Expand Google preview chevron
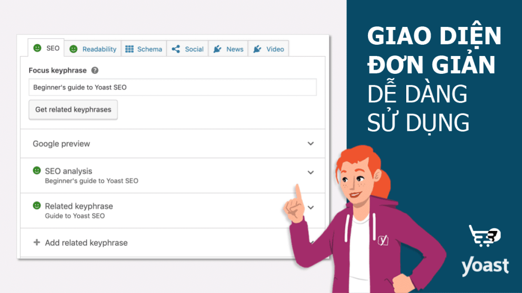 [310, 143]
